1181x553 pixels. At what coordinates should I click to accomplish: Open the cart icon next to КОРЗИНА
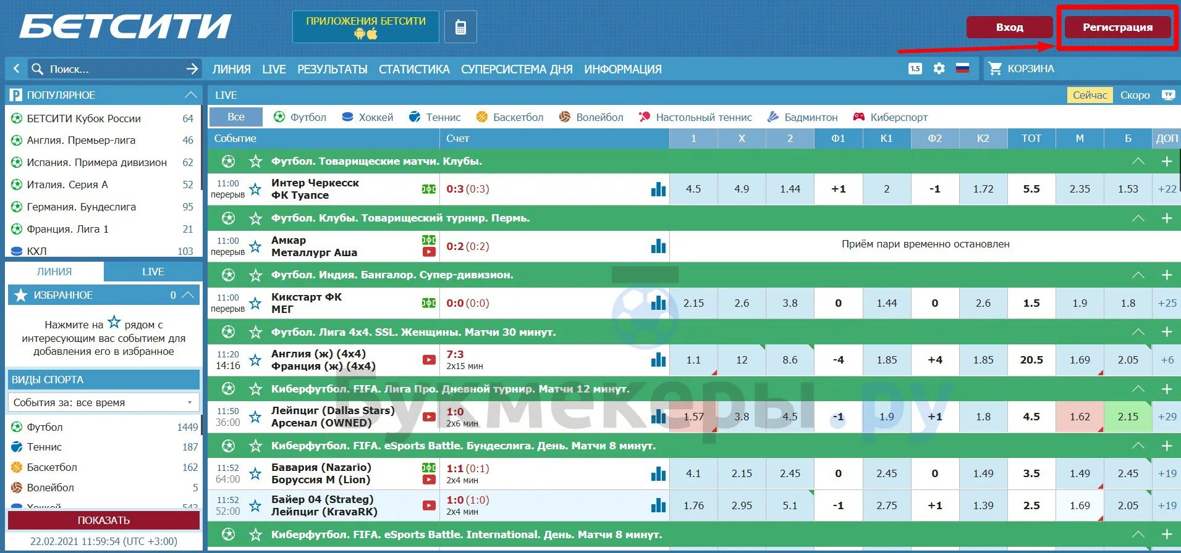coord(995,69)
